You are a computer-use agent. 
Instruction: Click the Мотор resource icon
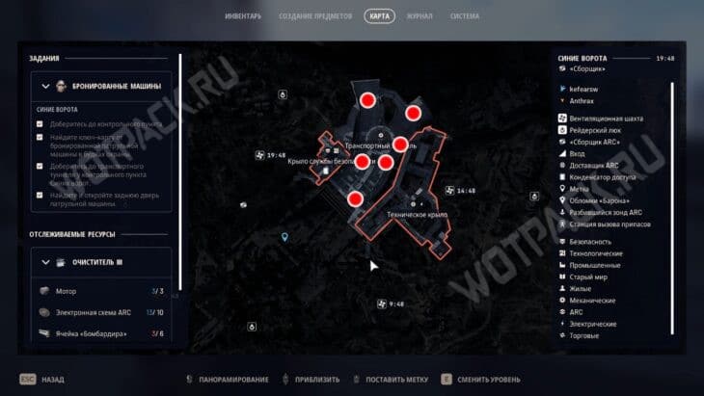pyautogui.click(x=44, y=291)
